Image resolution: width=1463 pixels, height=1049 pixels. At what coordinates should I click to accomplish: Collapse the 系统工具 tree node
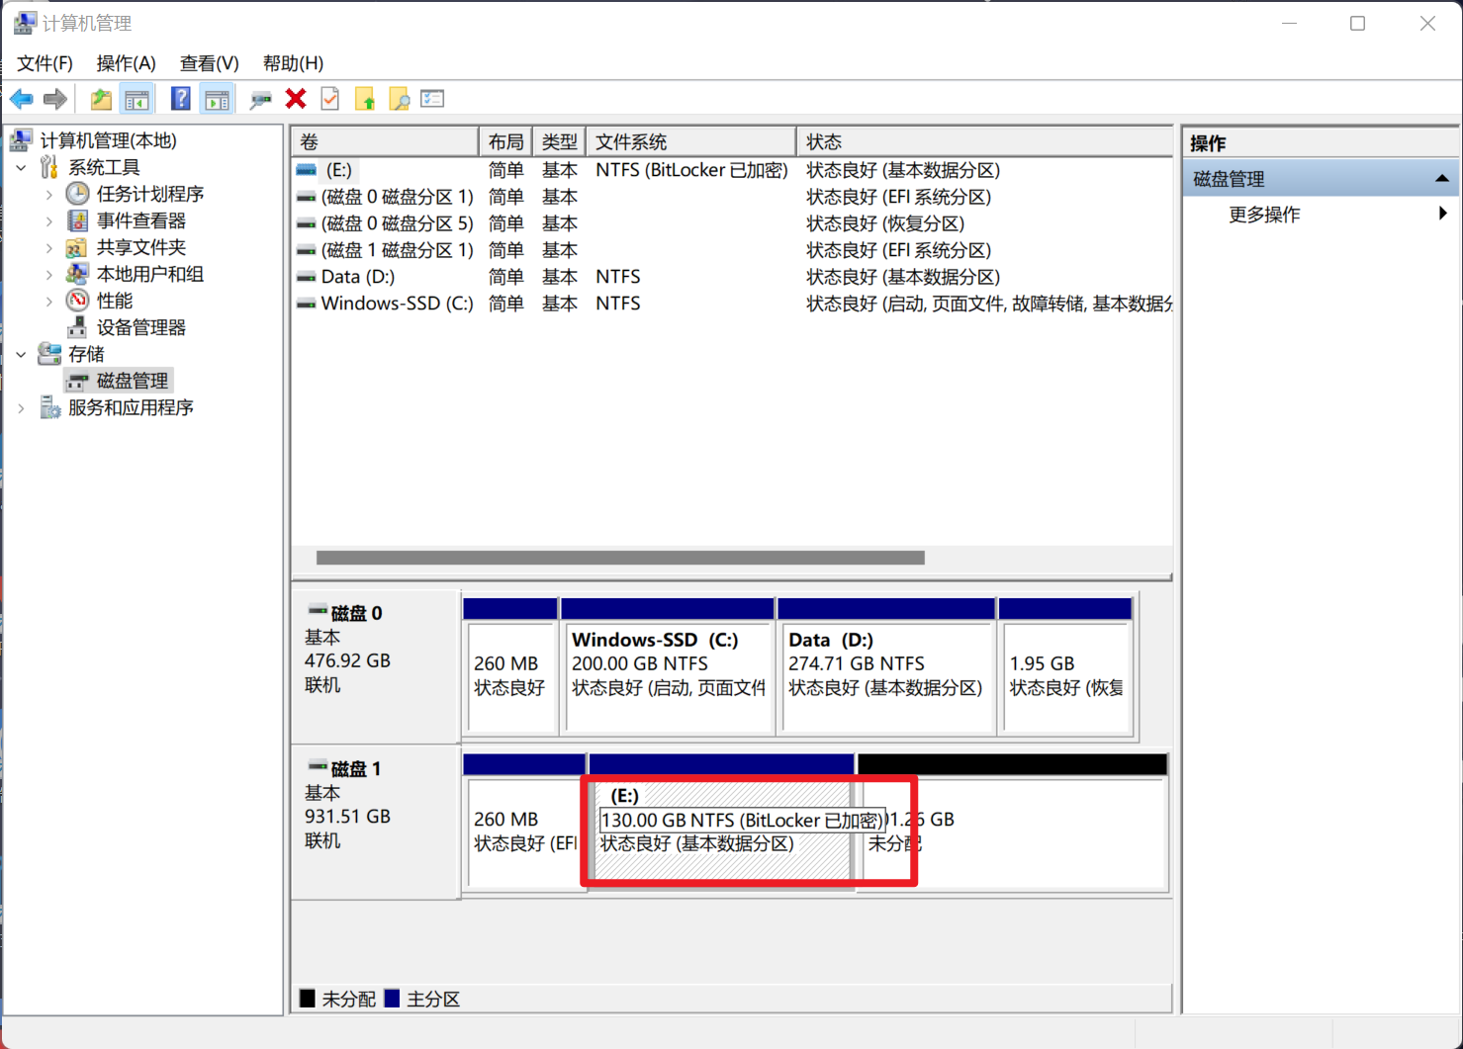pyautogui.click(x=22, y=168)
